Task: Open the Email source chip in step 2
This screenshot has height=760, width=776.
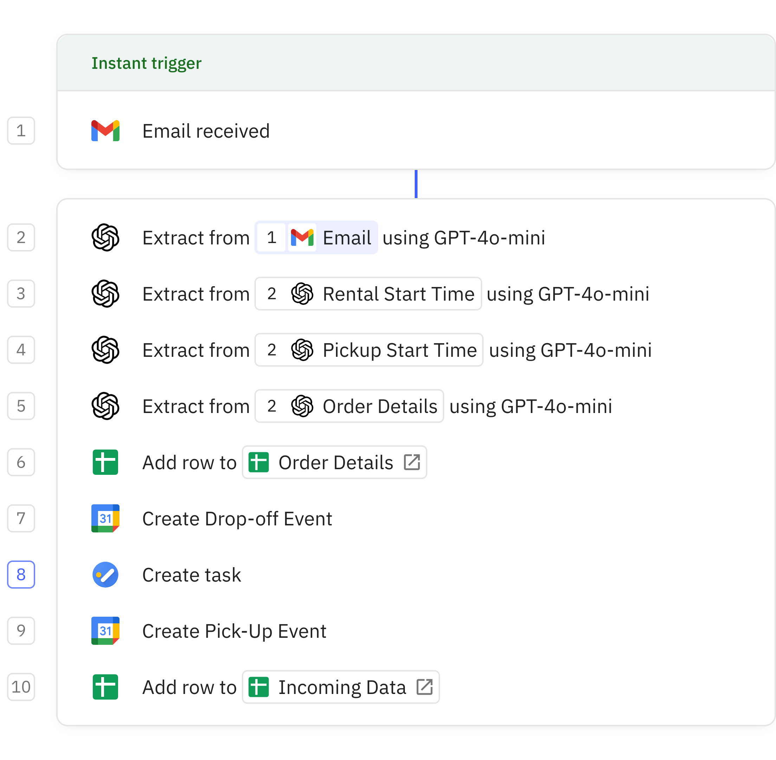Action: (316, 237)
